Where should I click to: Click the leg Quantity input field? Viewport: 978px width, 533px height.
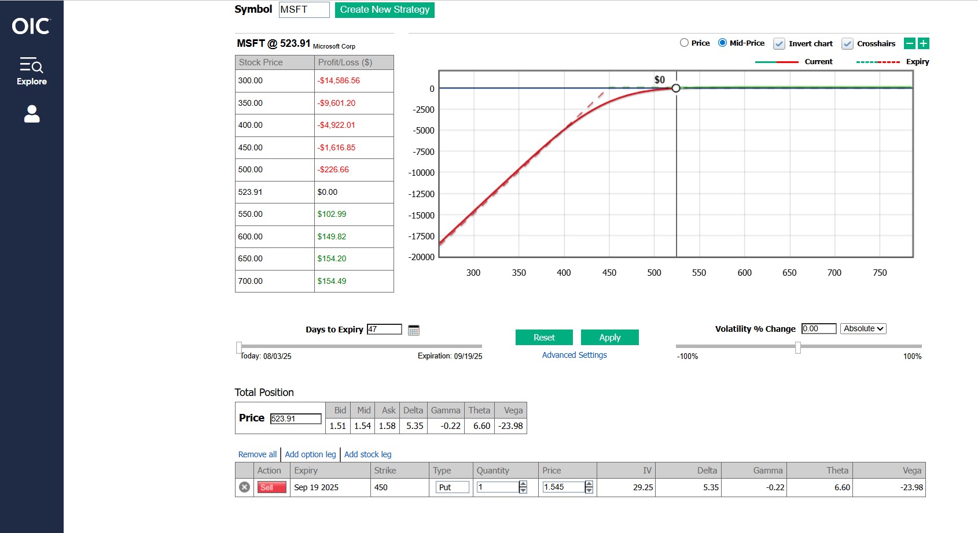tap(498, 487)
